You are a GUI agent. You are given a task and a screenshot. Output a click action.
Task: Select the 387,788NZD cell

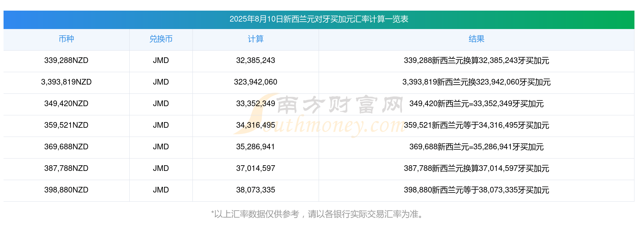click(x=66, y=168)
